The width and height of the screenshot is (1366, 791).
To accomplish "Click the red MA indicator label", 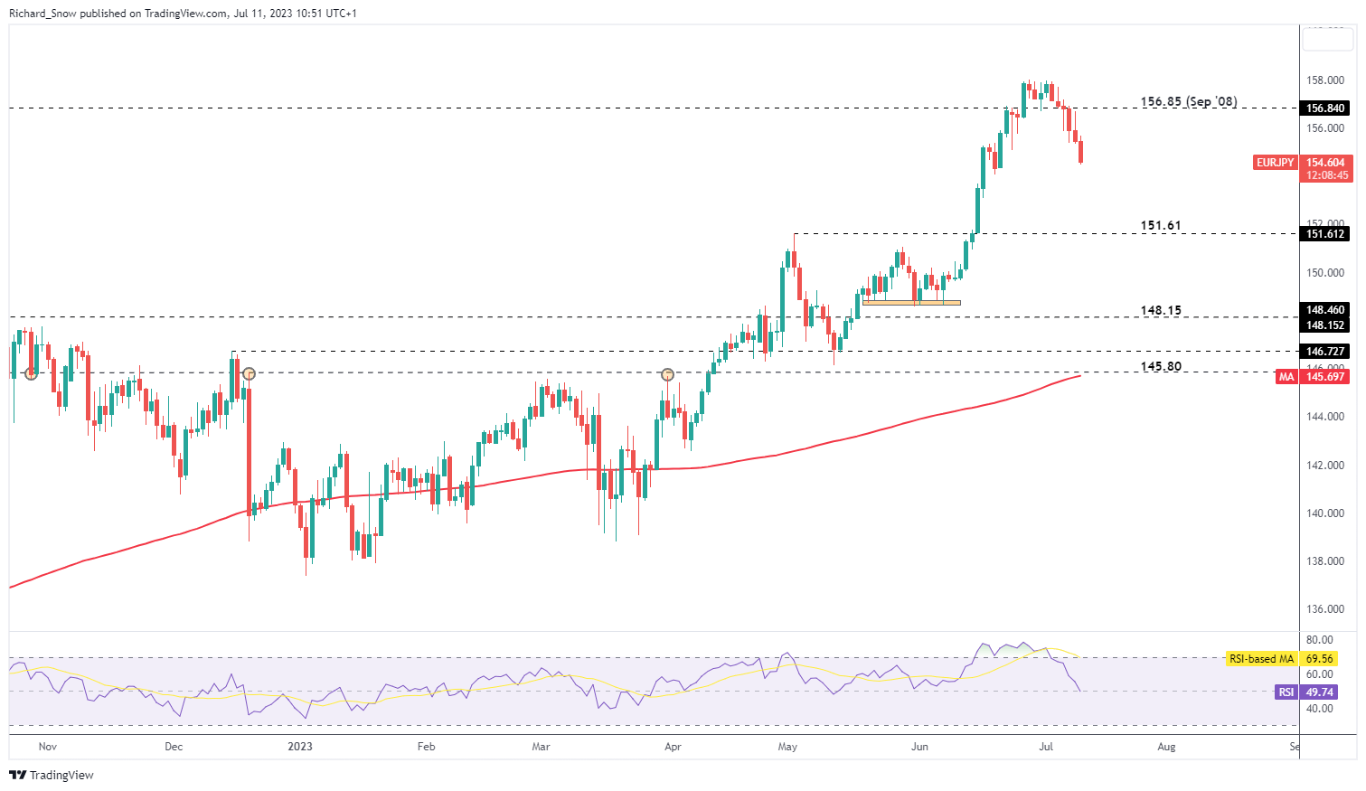I will click(1286, 376).
